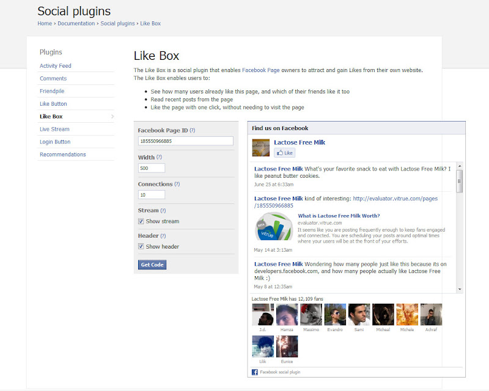Open Like Button plugin page
The width and height of the screenshot is (489, 391).
tap(53, 104)
